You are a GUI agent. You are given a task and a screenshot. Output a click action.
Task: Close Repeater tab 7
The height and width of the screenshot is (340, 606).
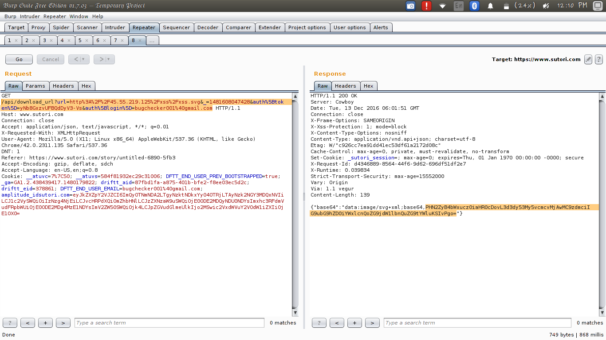[122, 40]
